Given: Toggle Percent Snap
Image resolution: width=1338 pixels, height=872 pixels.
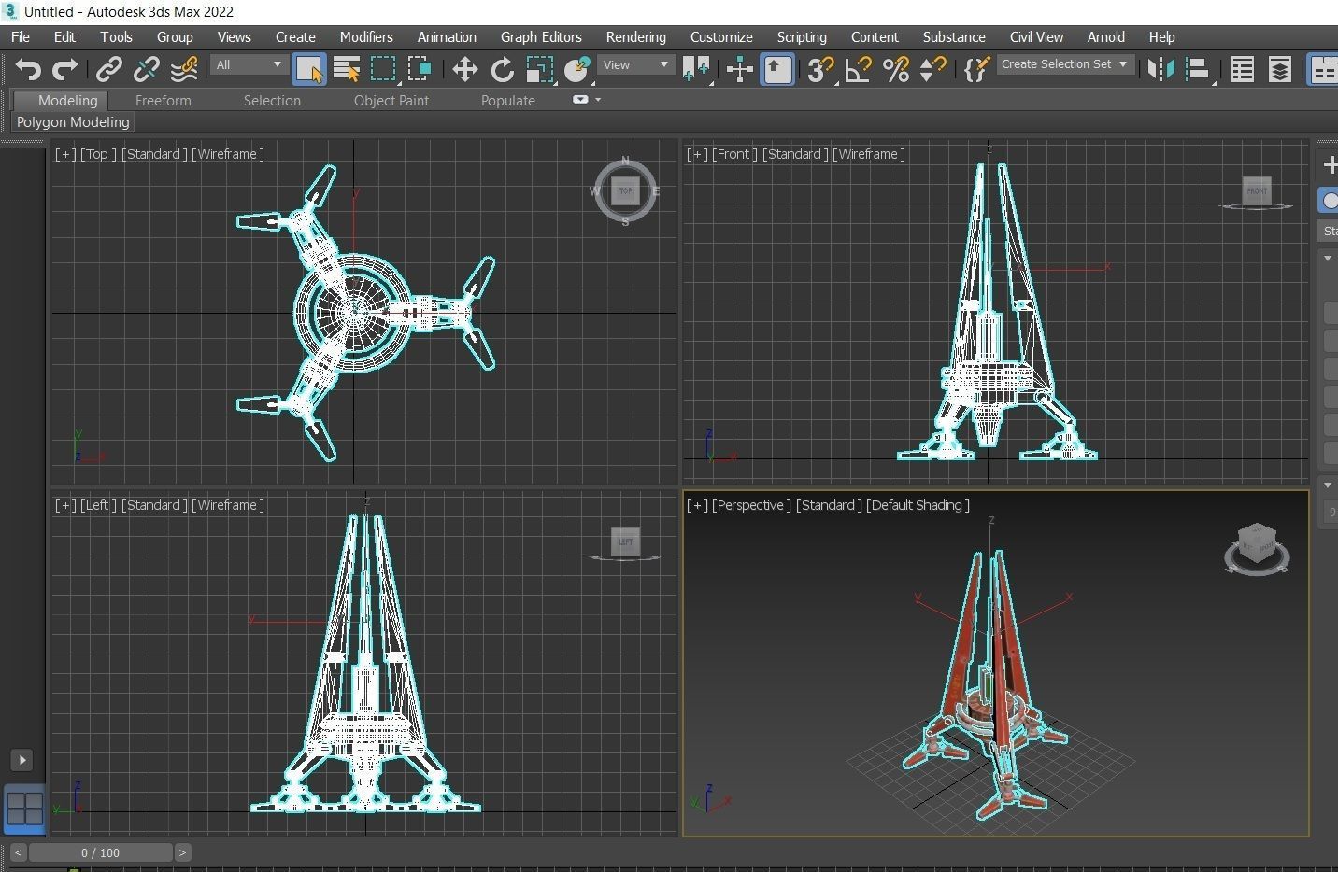Looking at the screenshot, I should point(895,69).
